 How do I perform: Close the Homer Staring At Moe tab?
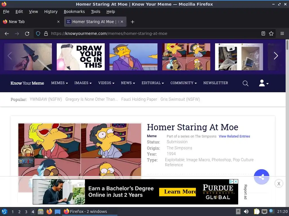click(x=122, y=22)
